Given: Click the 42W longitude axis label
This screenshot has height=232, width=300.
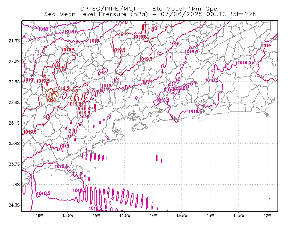Looking at the screenshot, I should pos(267,215).
